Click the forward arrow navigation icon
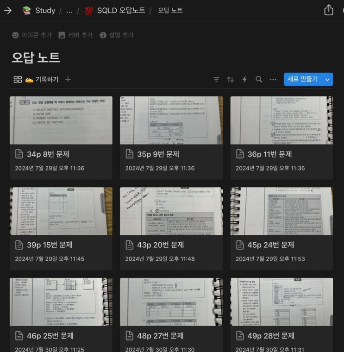 click(8, 10)
